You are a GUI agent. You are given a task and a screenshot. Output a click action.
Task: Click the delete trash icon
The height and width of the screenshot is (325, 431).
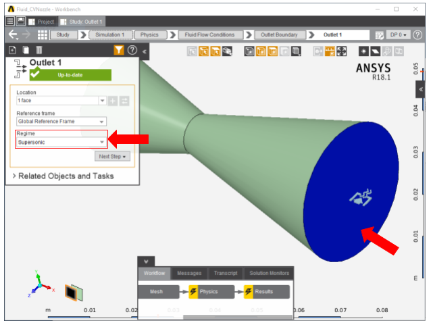pos(39,50)
